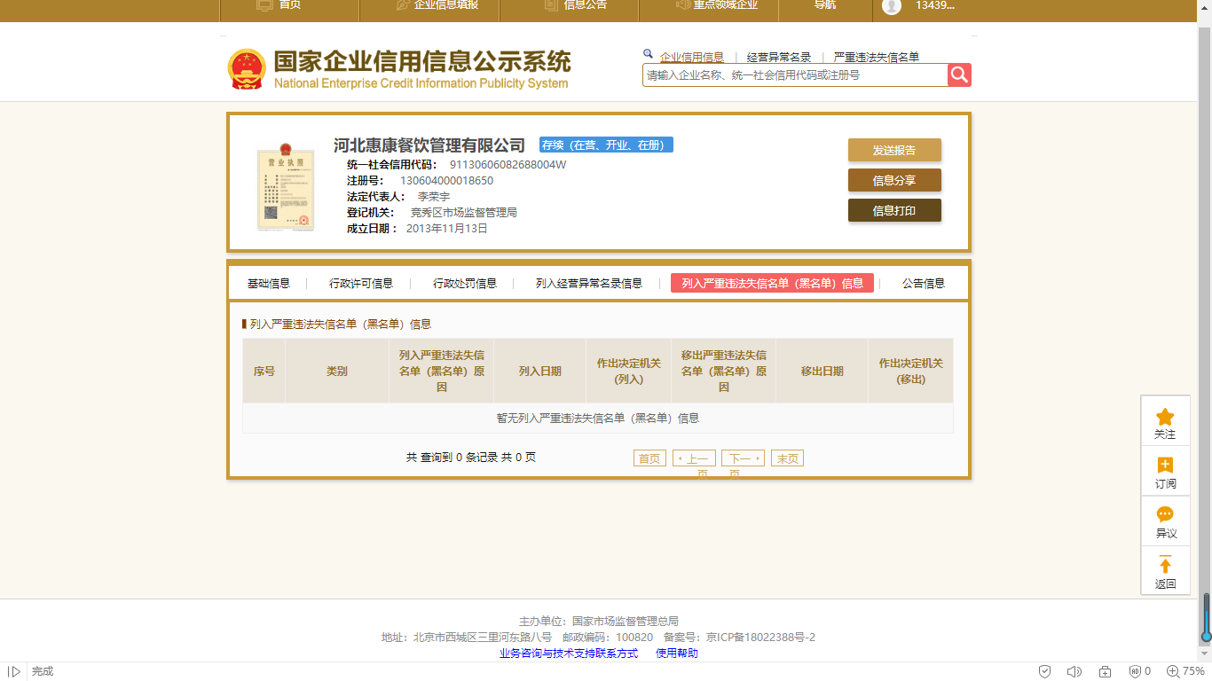The width and height of the screenshot is (1212, 681).
Task: Click the 暂无列入严重违法失信名单（黑名单）信息 row
Action: point(598,419)
